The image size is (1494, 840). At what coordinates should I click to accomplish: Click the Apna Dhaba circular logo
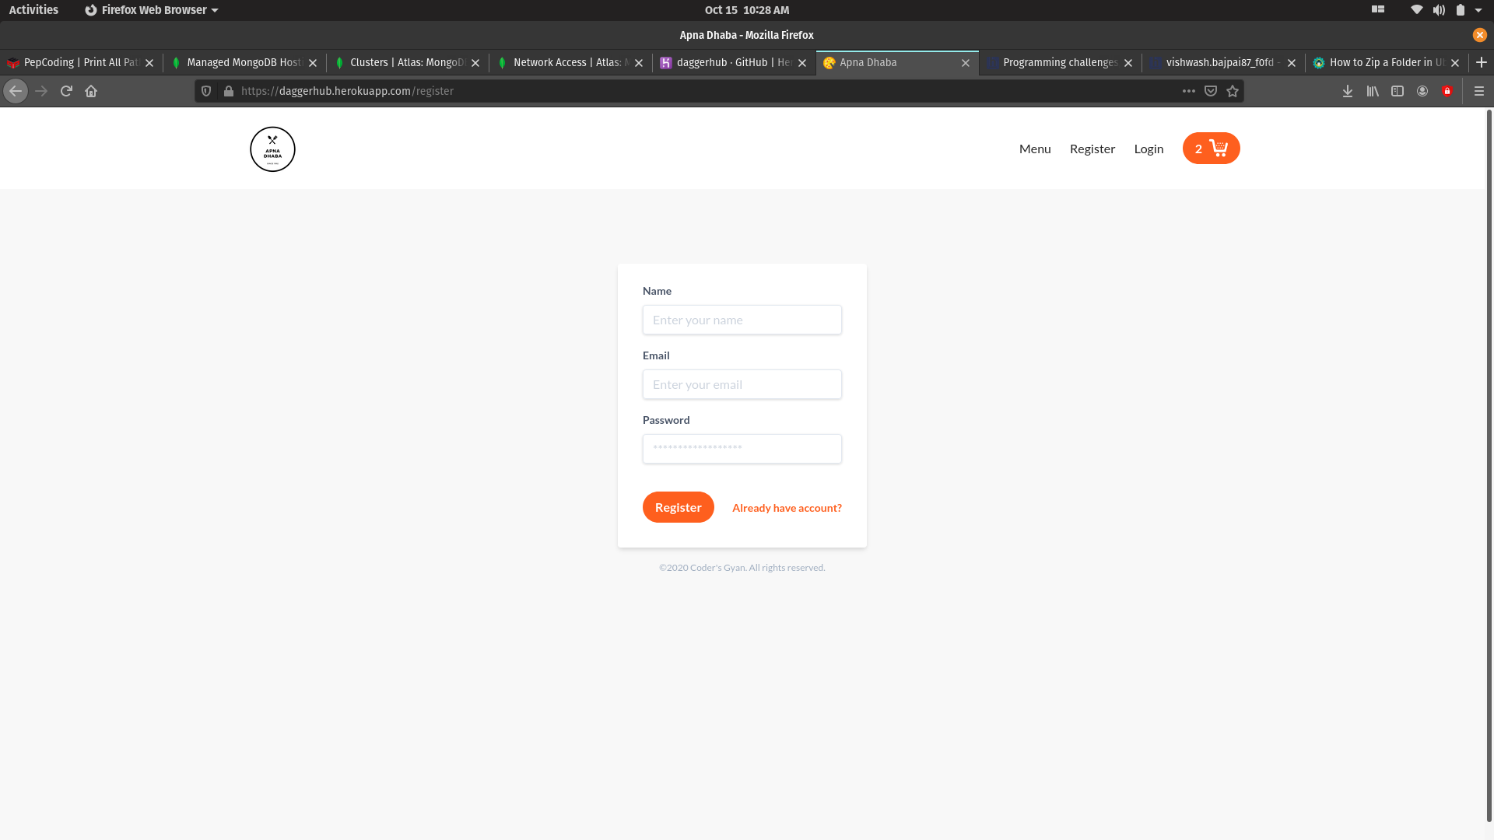pos(272,149)
